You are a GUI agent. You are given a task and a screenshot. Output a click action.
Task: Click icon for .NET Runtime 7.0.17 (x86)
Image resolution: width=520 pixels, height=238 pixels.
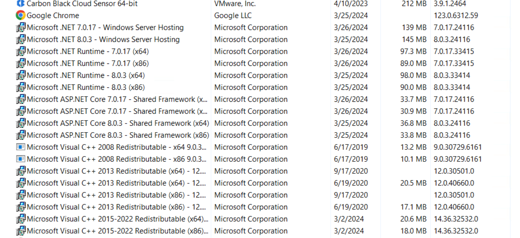coord(20,63)
